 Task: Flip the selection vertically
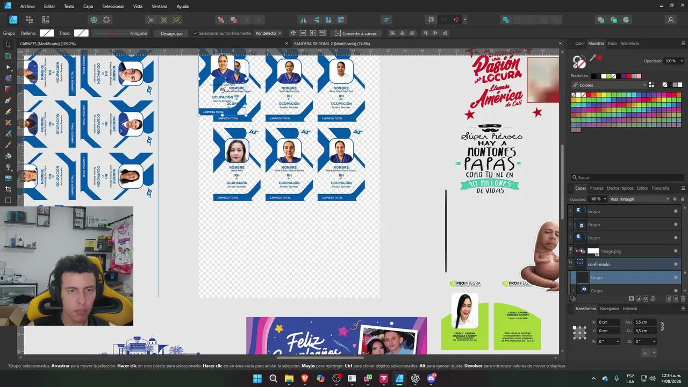(316, 20)
